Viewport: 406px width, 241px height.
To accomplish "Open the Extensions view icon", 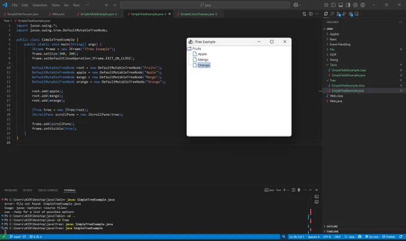I will click(350, 14).
